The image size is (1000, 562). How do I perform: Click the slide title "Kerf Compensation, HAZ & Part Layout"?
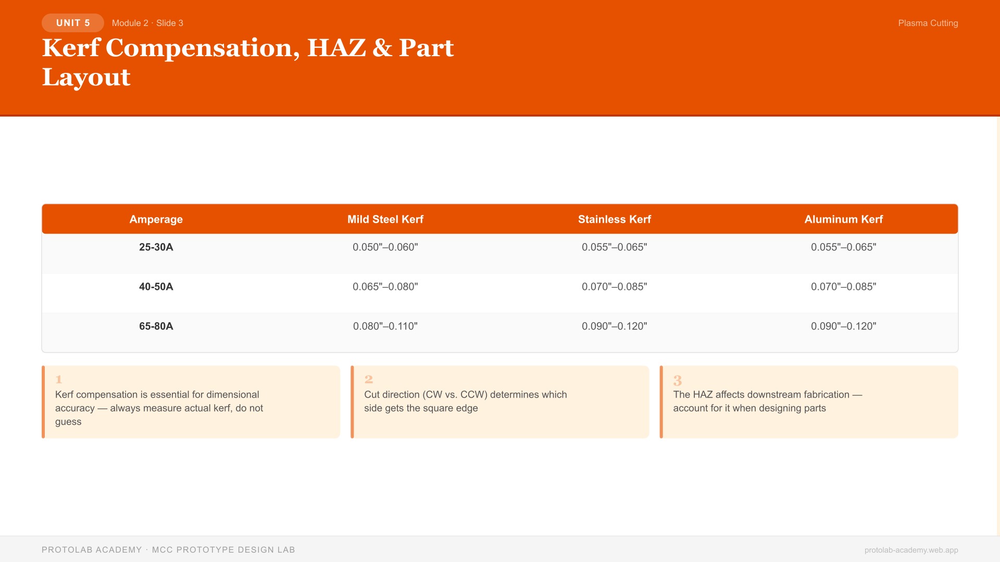[x=248, y=62]
